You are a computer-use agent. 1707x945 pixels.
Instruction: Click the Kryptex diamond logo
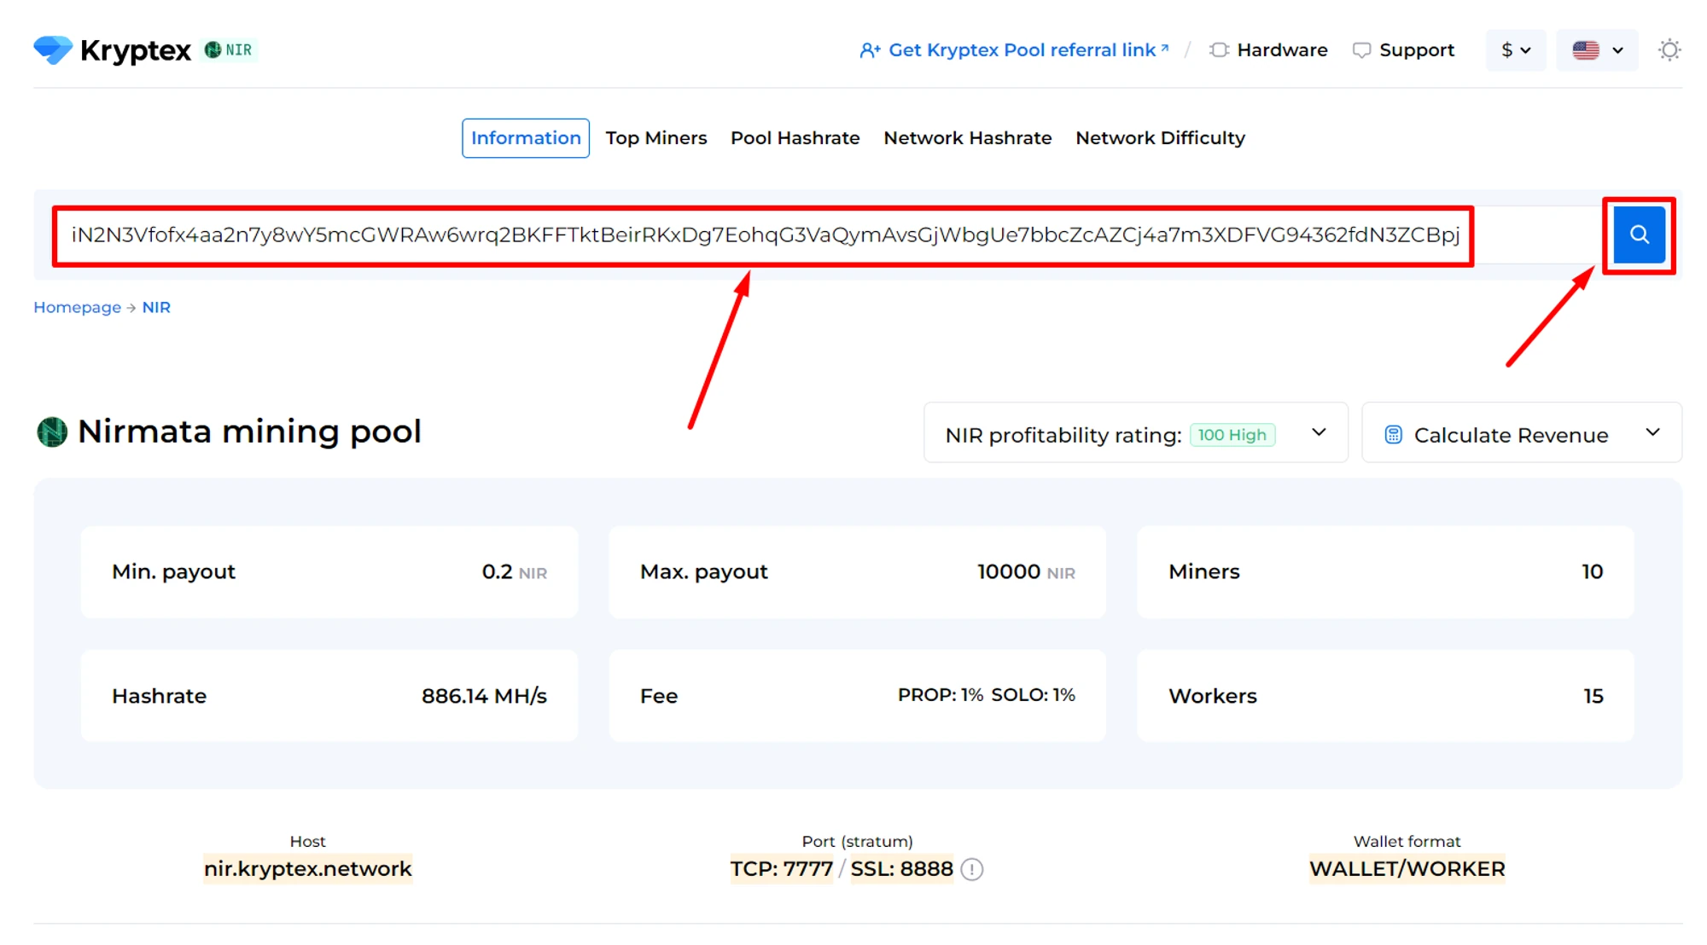pos(53,49)
